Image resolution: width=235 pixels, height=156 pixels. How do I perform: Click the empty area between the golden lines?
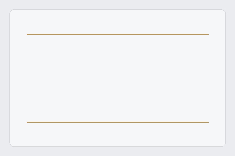118,78
